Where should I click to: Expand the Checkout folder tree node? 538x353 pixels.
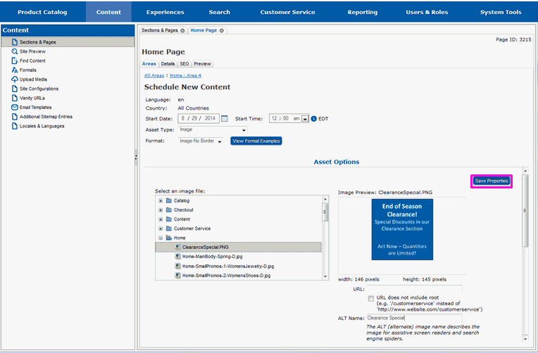[x=161, y=210]
